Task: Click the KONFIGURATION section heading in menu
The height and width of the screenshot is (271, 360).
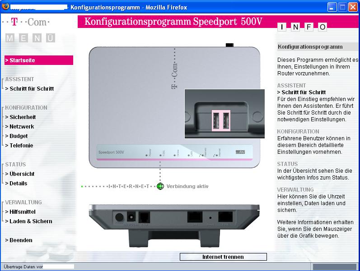Action: pyautogui.click(x=26, y=107)
